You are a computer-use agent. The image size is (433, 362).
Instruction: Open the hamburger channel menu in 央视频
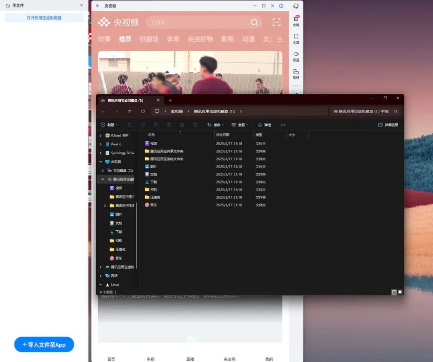click(280, 40)
